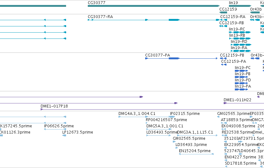The image size is (264, 168).
Task: Click the EK049308.5prime EST label
Action: pyautogui.click(x=238, y=126)
